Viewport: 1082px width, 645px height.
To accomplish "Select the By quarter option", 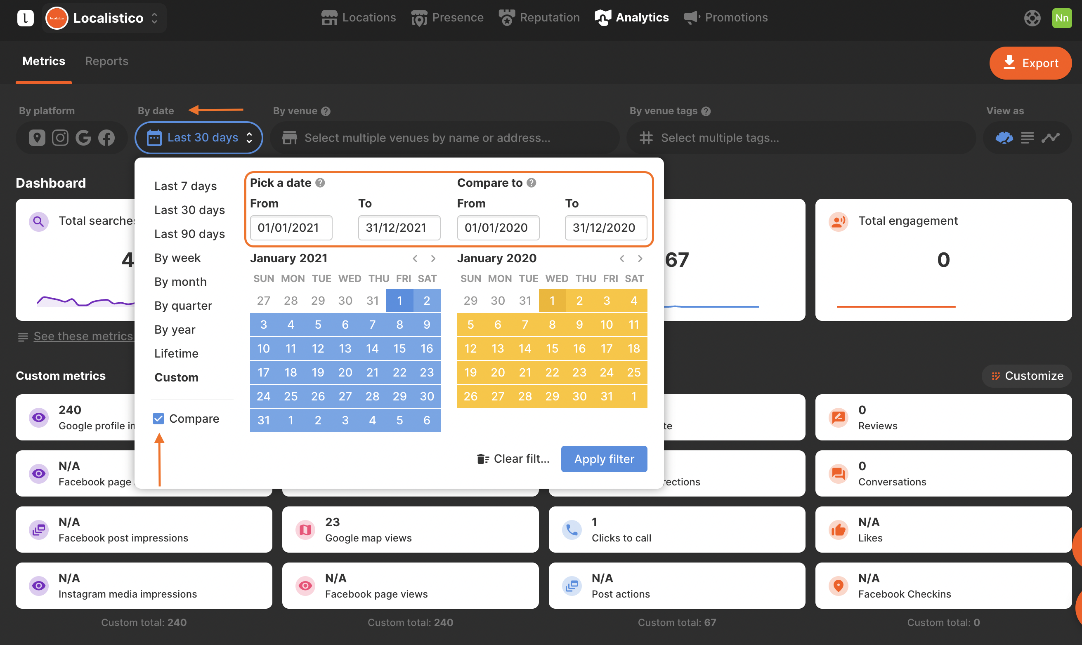I will 183,306.
